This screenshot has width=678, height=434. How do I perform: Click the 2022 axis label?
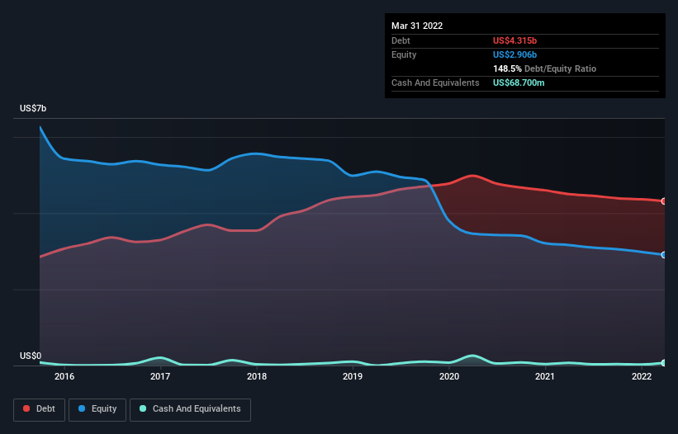click(642, 376)
